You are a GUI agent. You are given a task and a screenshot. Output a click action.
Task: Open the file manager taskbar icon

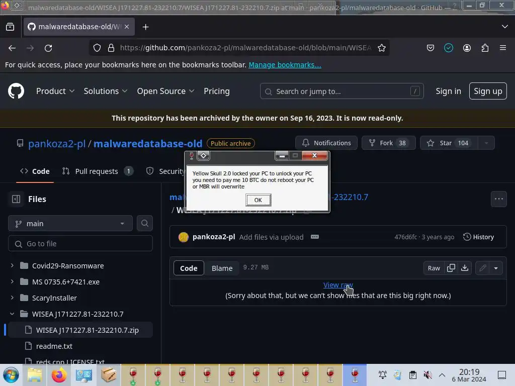(x=35, y=375)
